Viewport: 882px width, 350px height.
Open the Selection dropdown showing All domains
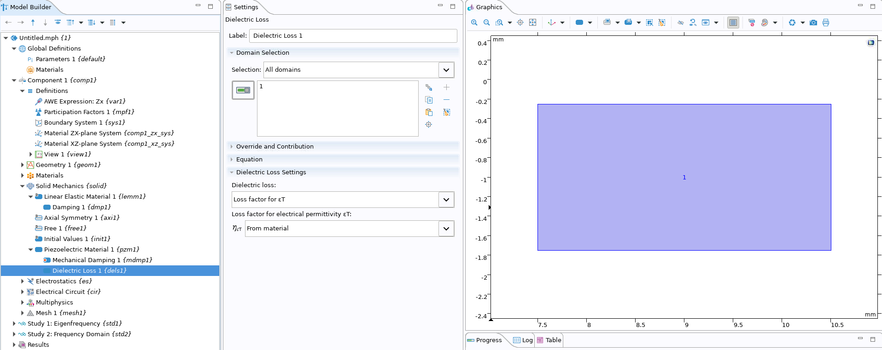coord(446,70)
